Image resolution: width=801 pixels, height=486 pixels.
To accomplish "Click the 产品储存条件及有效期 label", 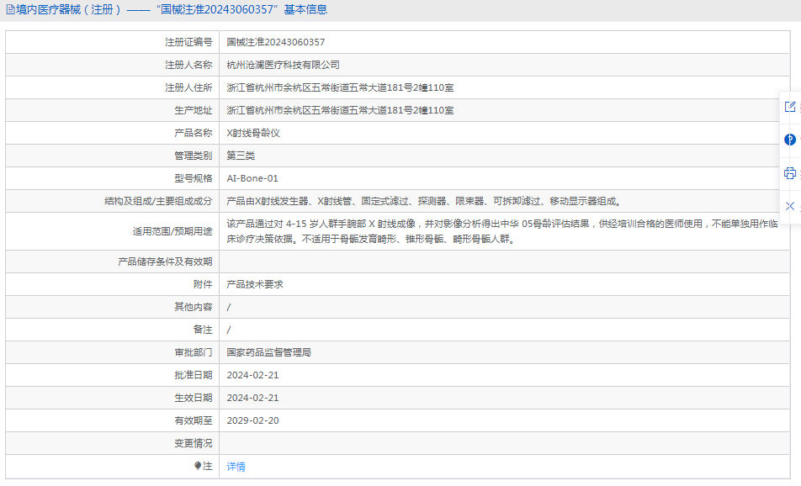I will coord(165,261).
